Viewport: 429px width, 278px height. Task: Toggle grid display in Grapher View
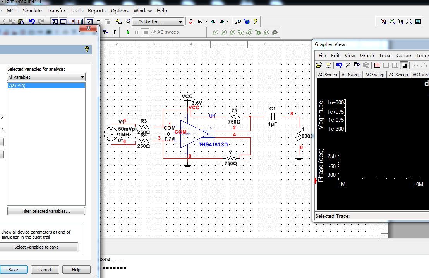pyautogui.click(x=377, y=65)
